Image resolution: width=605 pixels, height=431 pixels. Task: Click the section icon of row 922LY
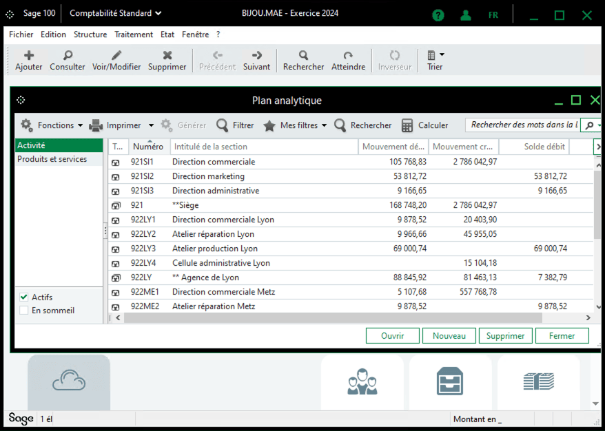116,278
